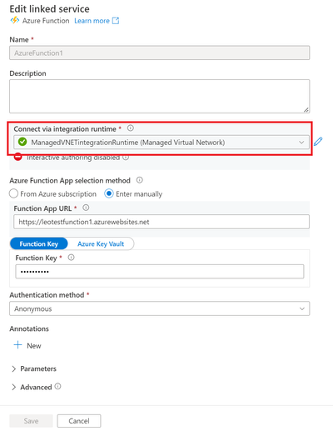Click the Cancel button
The height and width of the screenshot is (431, 333).
coord(79,421)
